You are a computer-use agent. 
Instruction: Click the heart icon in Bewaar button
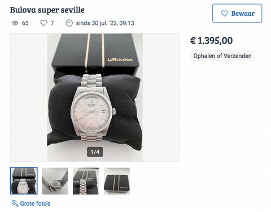(225, 14)
